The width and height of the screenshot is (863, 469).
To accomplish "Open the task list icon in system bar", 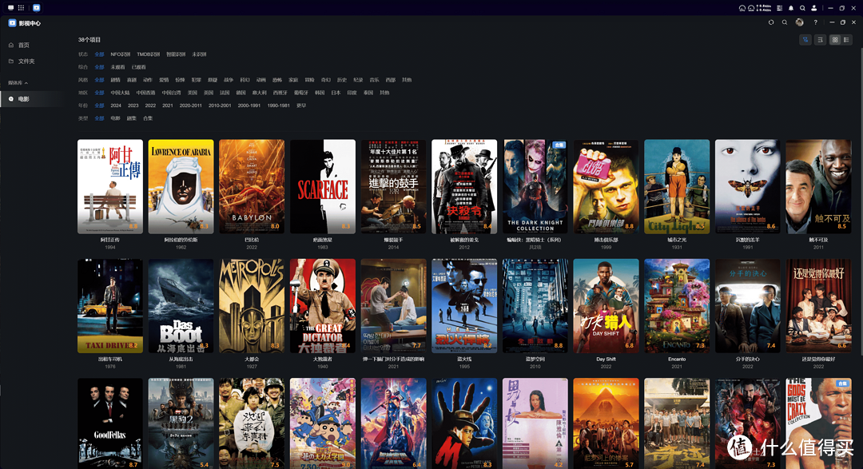I will pos(780,8).
